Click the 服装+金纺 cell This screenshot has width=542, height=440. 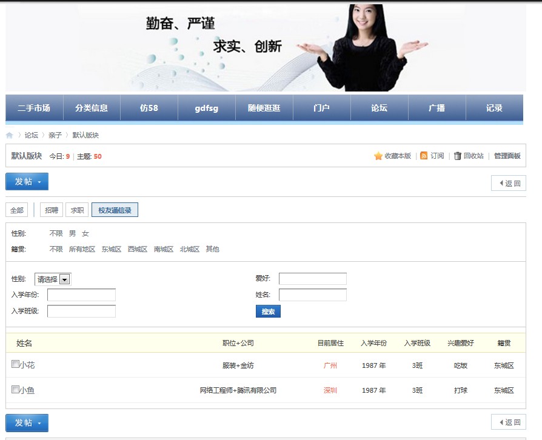click(238, 365)
